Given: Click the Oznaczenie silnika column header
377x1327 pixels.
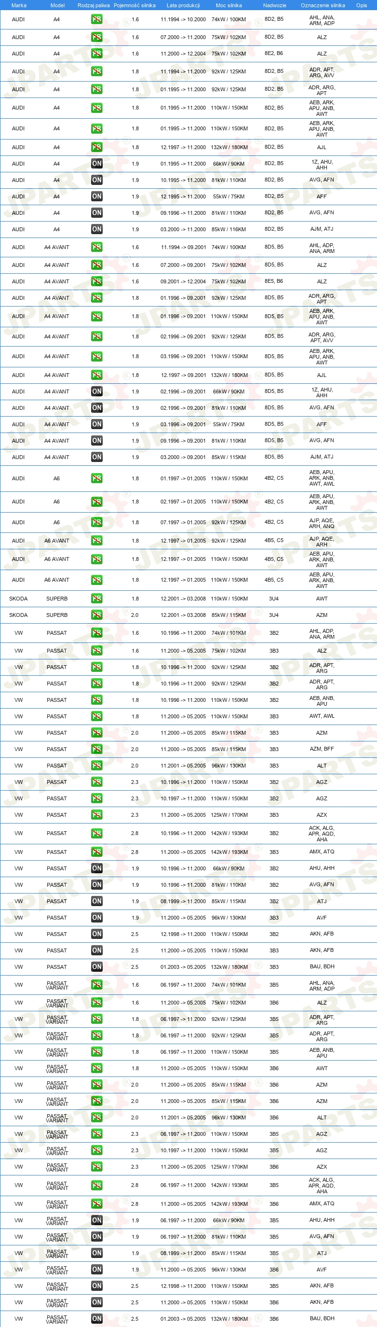Looking at the screenshot, I should pos(323,5).
